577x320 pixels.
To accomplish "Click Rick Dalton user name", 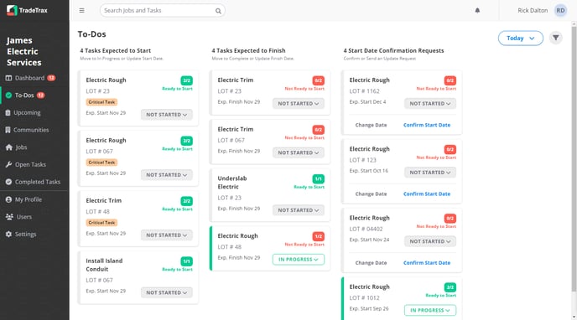I will pos(533,10).
